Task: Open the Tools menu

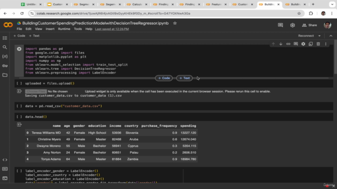Action: (x=78, y=29)
